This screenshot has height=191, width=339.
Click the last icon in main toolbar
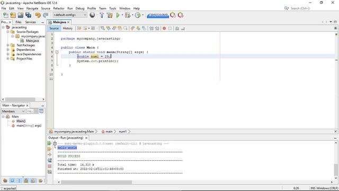[x=181, y=15]
